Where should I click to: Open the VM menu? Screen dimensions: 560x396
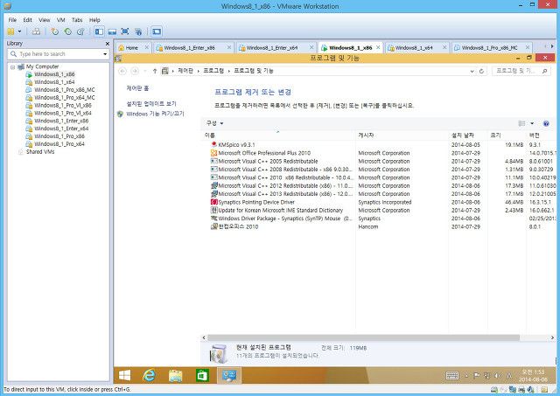(x=60, y=20)
